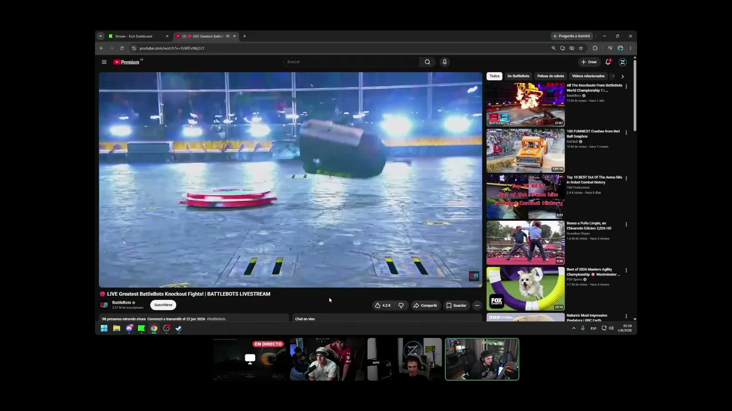The width and height of the screenshot is (732, 411).
Task: Go to YouTube Premium home logo
Action: [128, 62]
